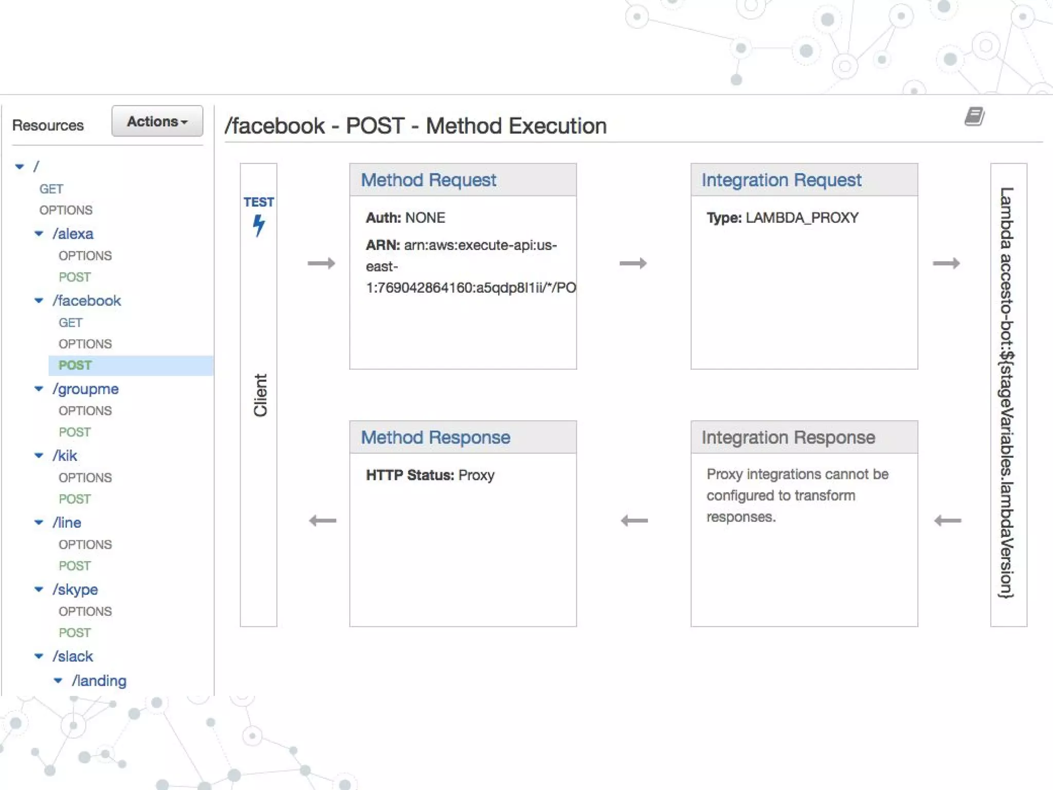Select the /slack resource
The image size is (1053, 790).
(x=72, y=656)
